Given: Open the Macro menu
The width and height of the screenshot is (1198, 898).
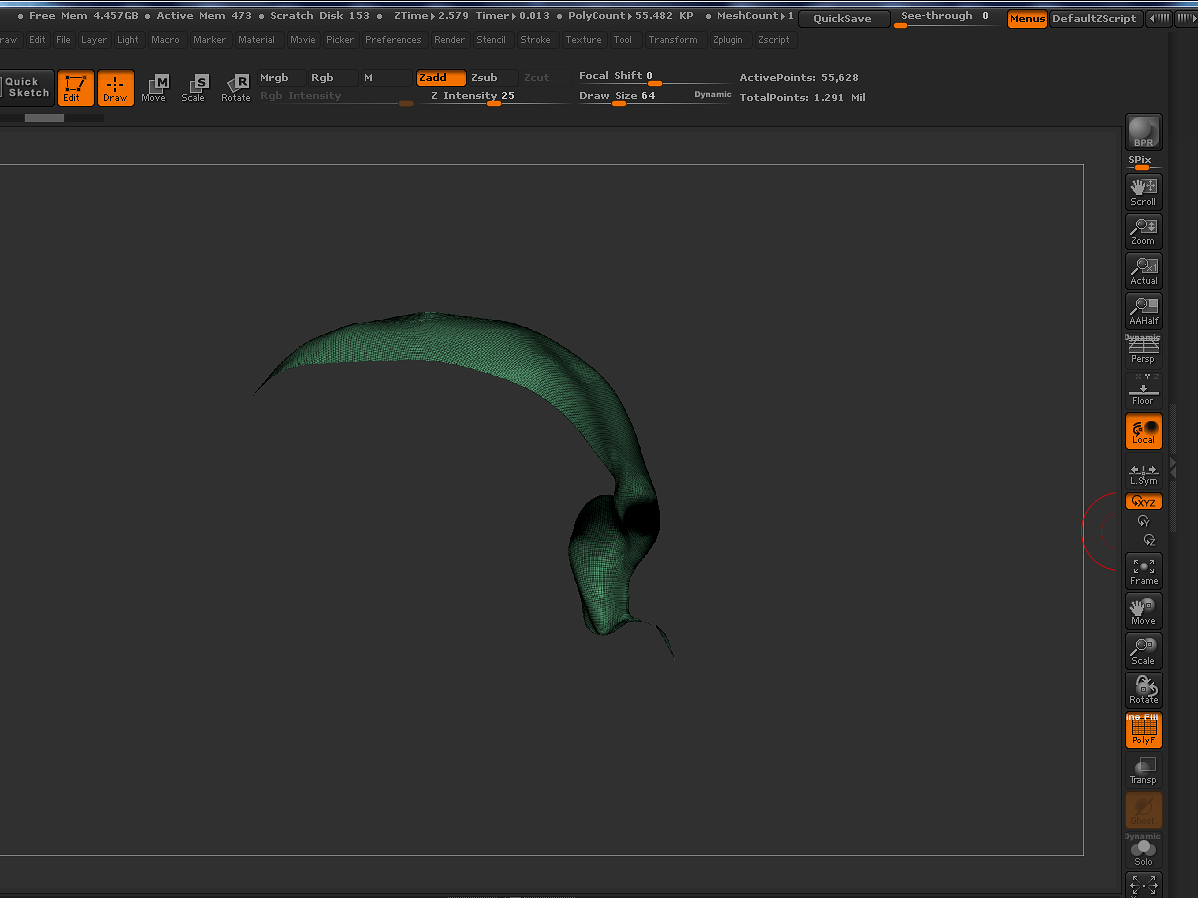Looking at the screenshot, I should click(166, 40).
